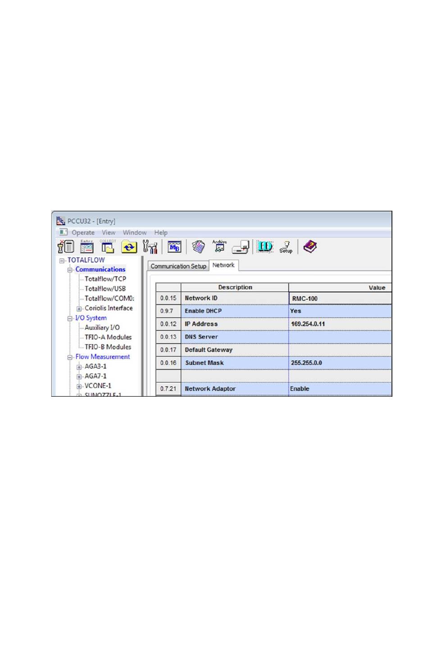The width and height of the screenshot is (428, 661).
Task: Click the Default Gateway description cell
Action: [x=235, y=350]
